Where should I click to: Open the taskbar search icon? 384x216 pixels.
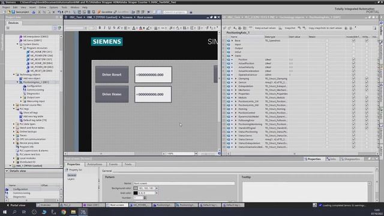[x=14, y=212]
